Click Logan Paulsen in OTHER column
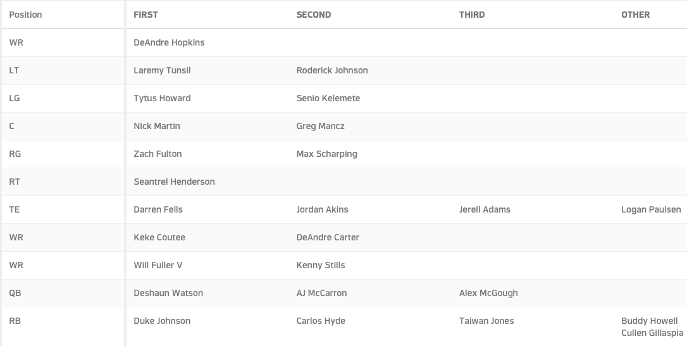Image resolution: width=687 pixels, height=346 pixels. pos(651,209)
